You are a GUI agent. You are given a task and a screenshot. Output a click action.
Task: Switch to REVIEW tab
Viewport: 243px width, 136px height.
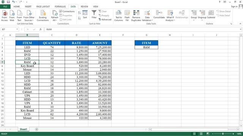point(84,6)
